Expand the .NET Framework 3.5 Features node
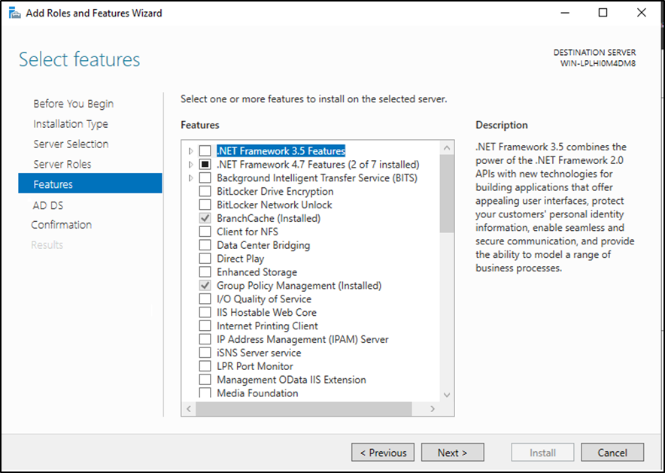This screenshot has height=473, width=665. 190,151
